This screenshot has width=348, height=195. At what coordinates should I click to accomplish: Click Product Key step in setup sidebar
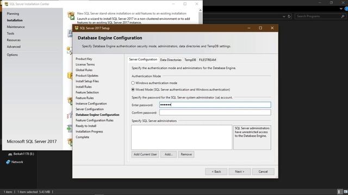click(84, 59)
